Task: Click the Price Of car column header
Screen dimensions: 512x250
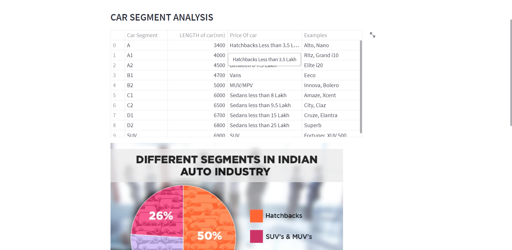Action: click(x=265, y=35)
